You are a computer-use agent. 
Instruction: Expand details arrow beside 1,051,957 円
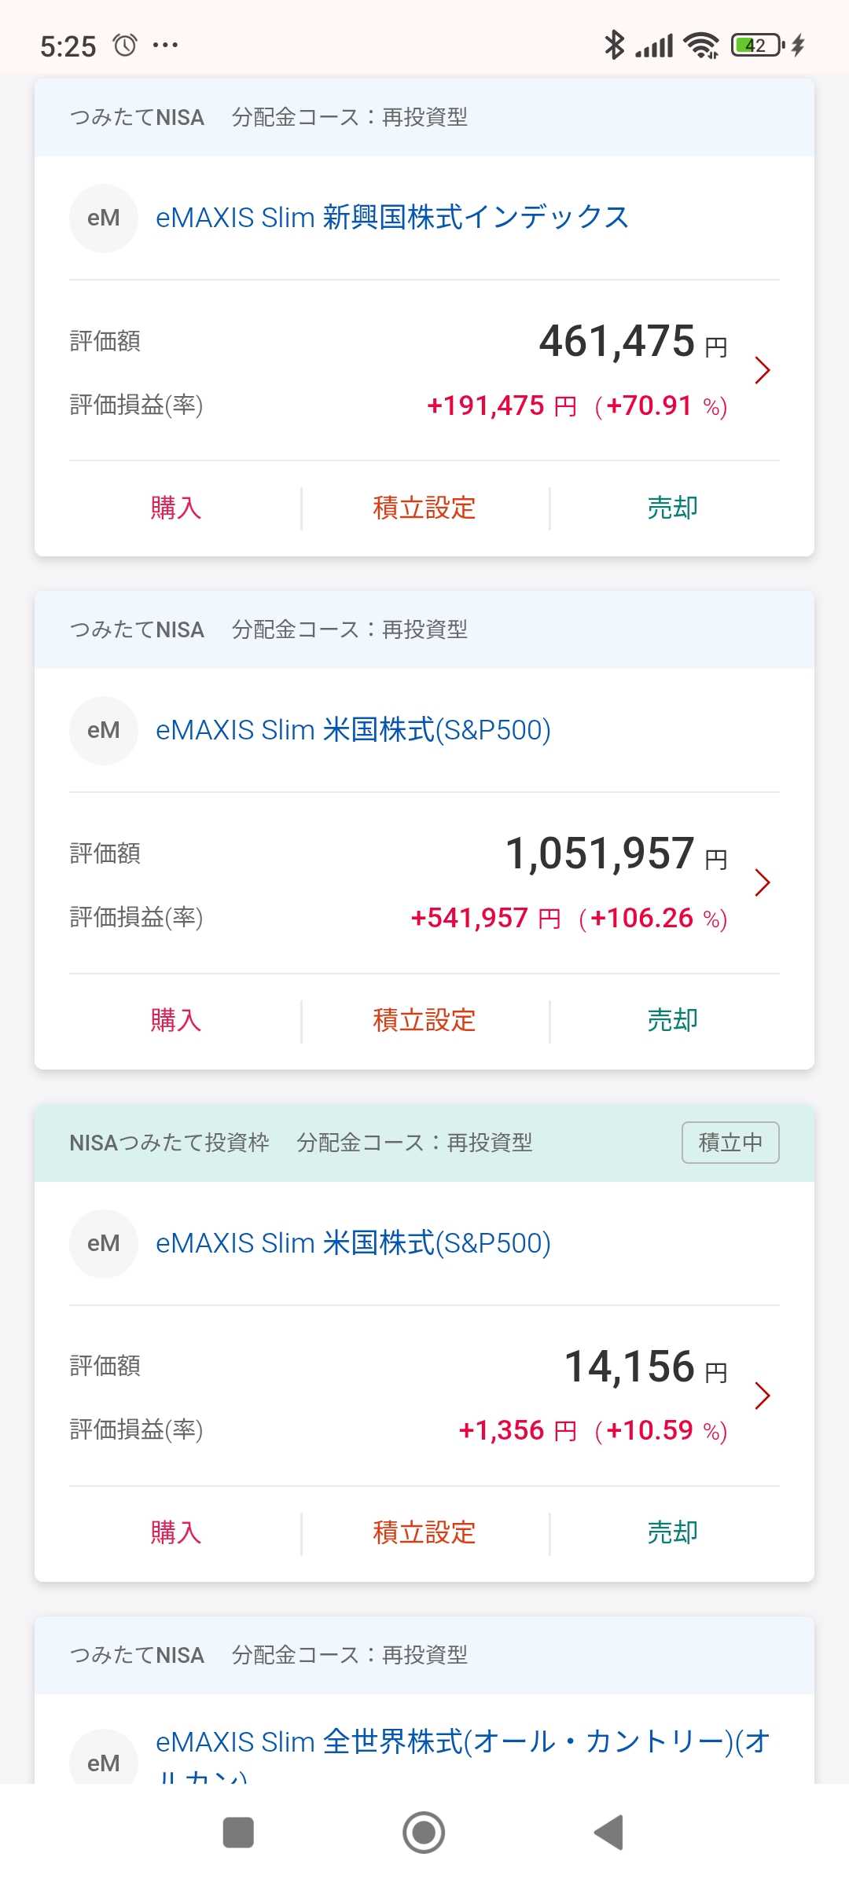pos(761,882)
